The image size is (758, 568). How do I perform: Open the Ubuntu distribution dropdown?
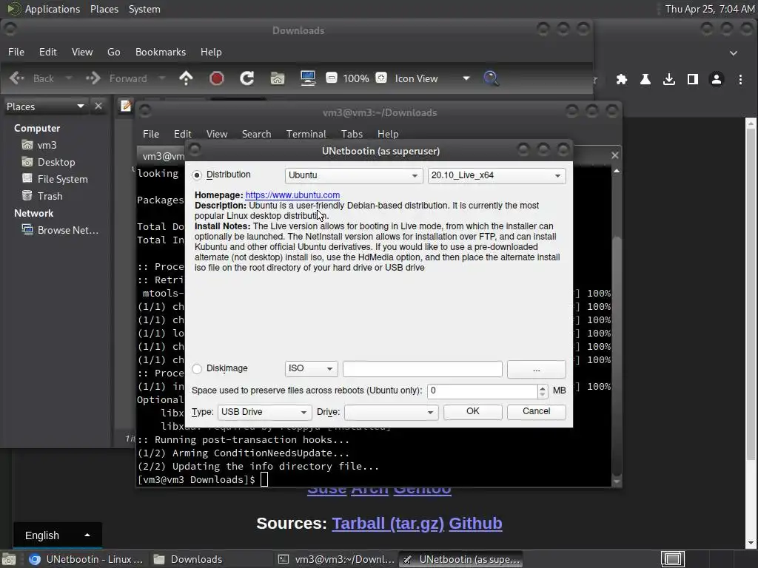pos(353,175)
